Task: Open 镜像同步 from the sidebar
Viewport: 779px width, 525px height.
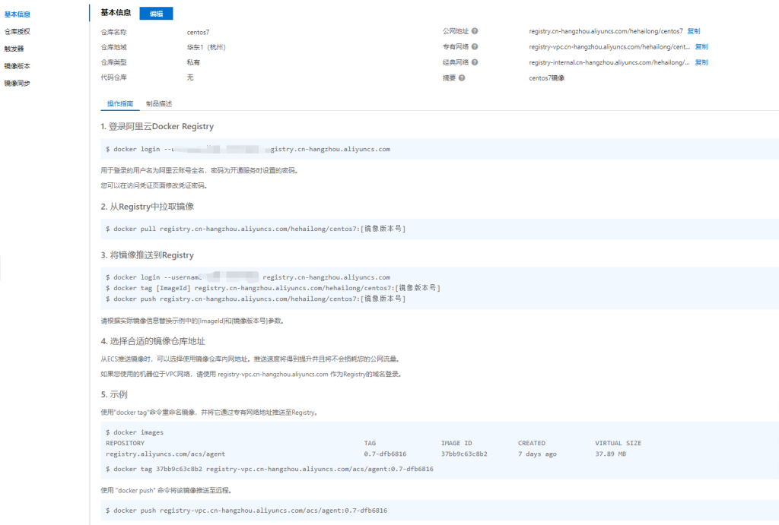Action: tap(17, 83)
